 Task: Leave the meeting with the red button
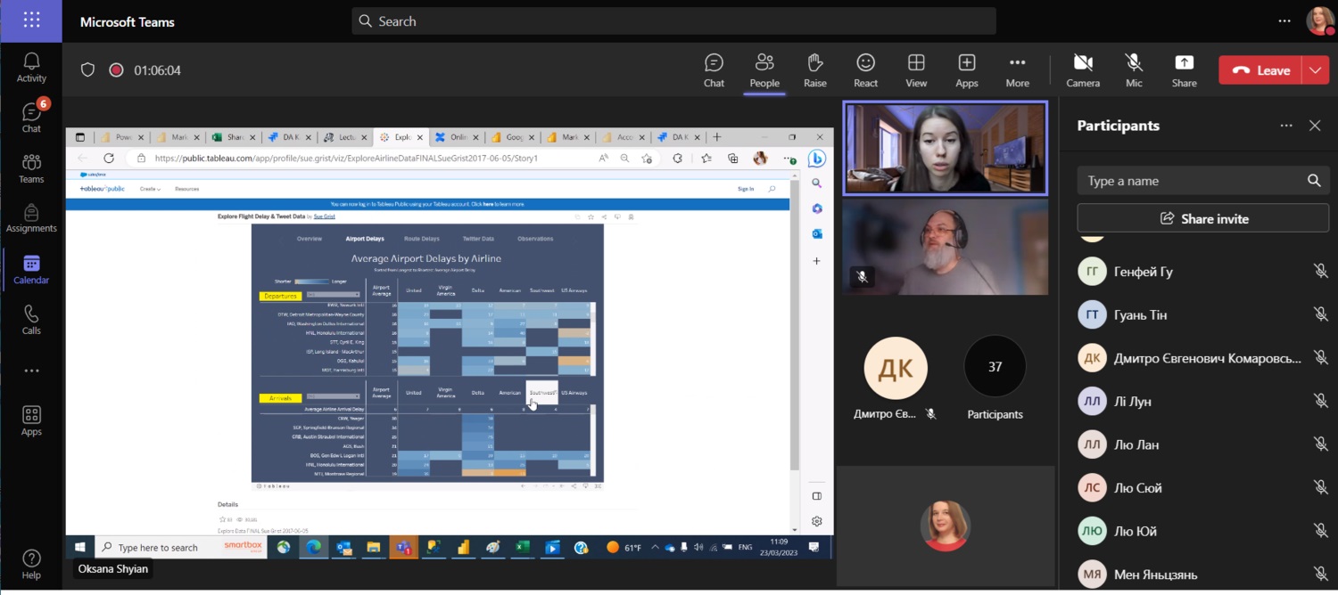[1261, 70]
